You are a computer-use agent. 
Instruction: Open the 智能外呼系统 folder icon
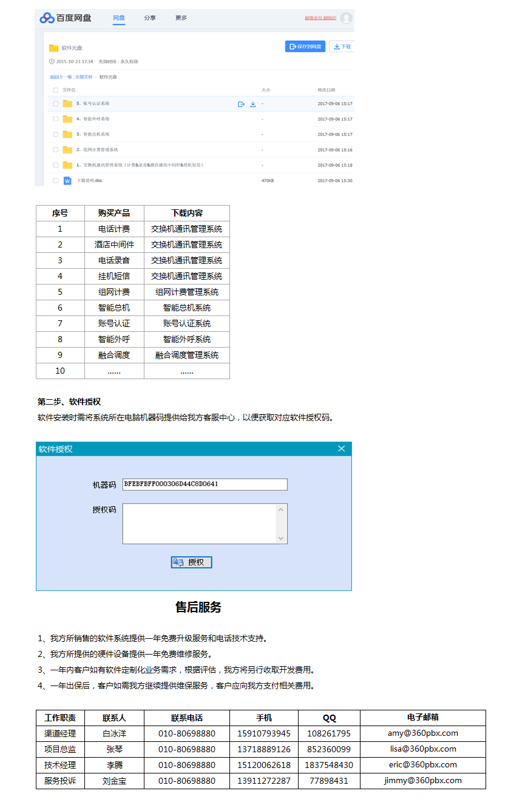pyautogui.click(x=67, y=120)
